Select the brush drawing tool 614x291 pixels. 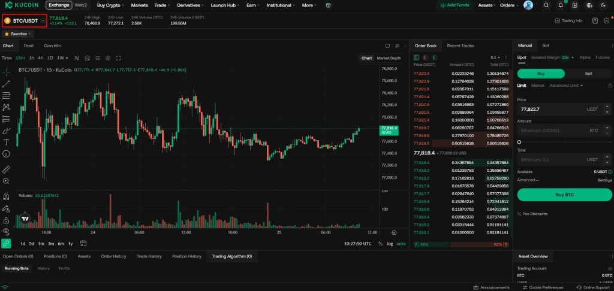pos(6,131)
